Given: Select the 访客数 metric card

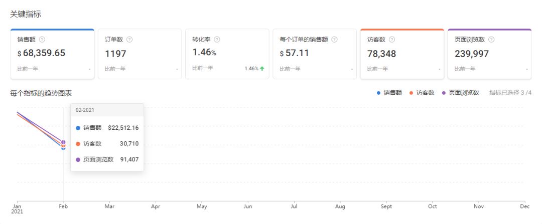Looking at the screenshot, I should click(402, 54).
